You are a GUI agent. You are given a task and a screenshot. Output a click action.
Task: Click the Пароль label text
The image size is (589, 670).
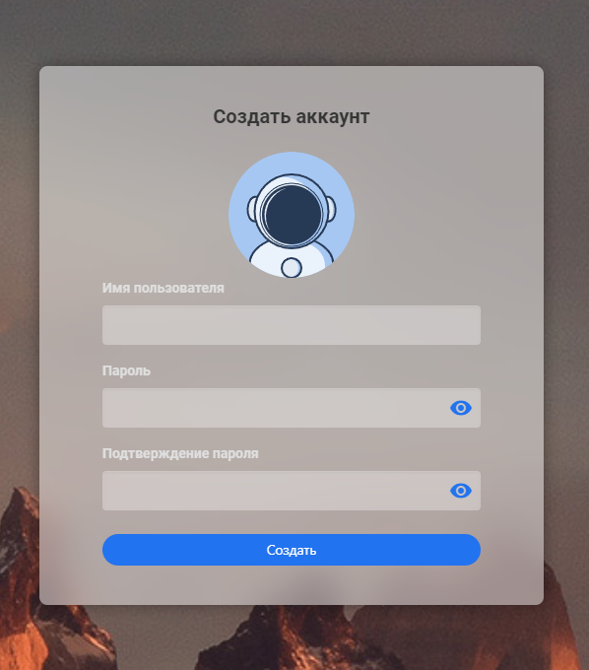[126, 370]
